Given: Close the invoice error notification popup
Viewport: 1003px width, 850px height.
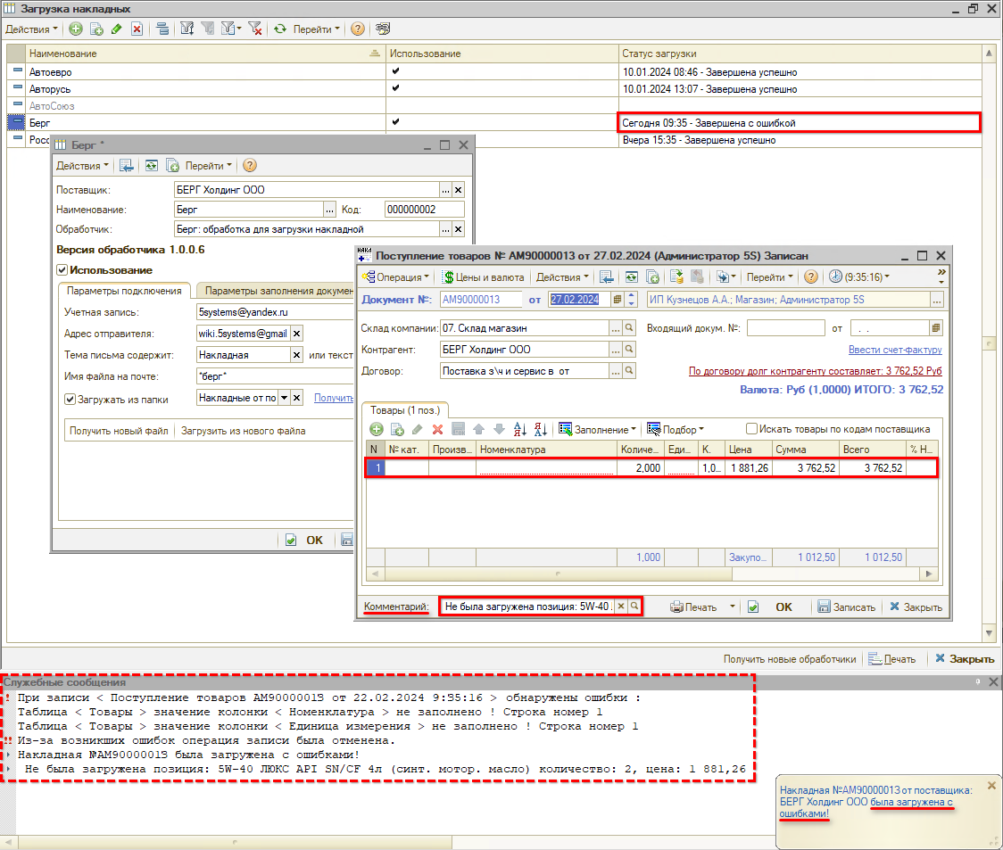Looking at the screenshot, I should [x=991, y=785].
